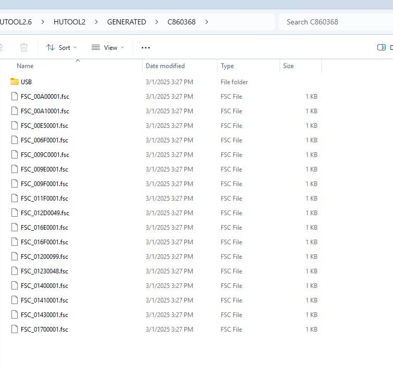Click the file name FSC_00A00001.fsc

(x=45, y=97)
